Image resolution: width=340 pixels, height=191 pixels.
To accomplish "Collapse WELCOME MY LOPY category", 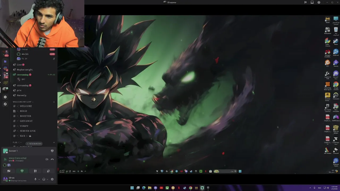I will pyautogui.click(x=23, y=102).
